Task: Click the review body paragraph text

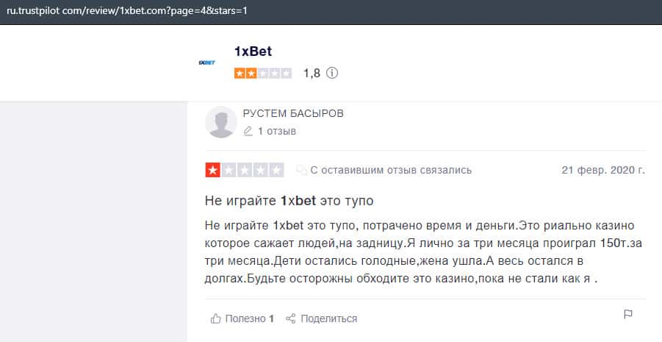Action: coord(419,252)
